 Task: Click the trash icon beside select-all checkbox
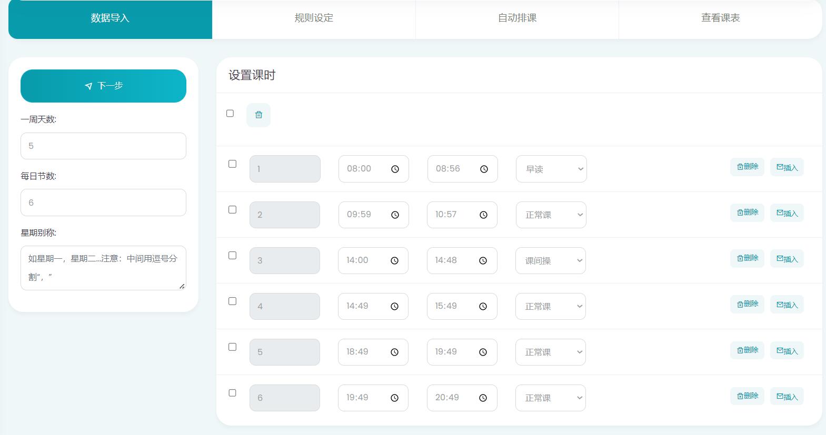click(258, 115)
